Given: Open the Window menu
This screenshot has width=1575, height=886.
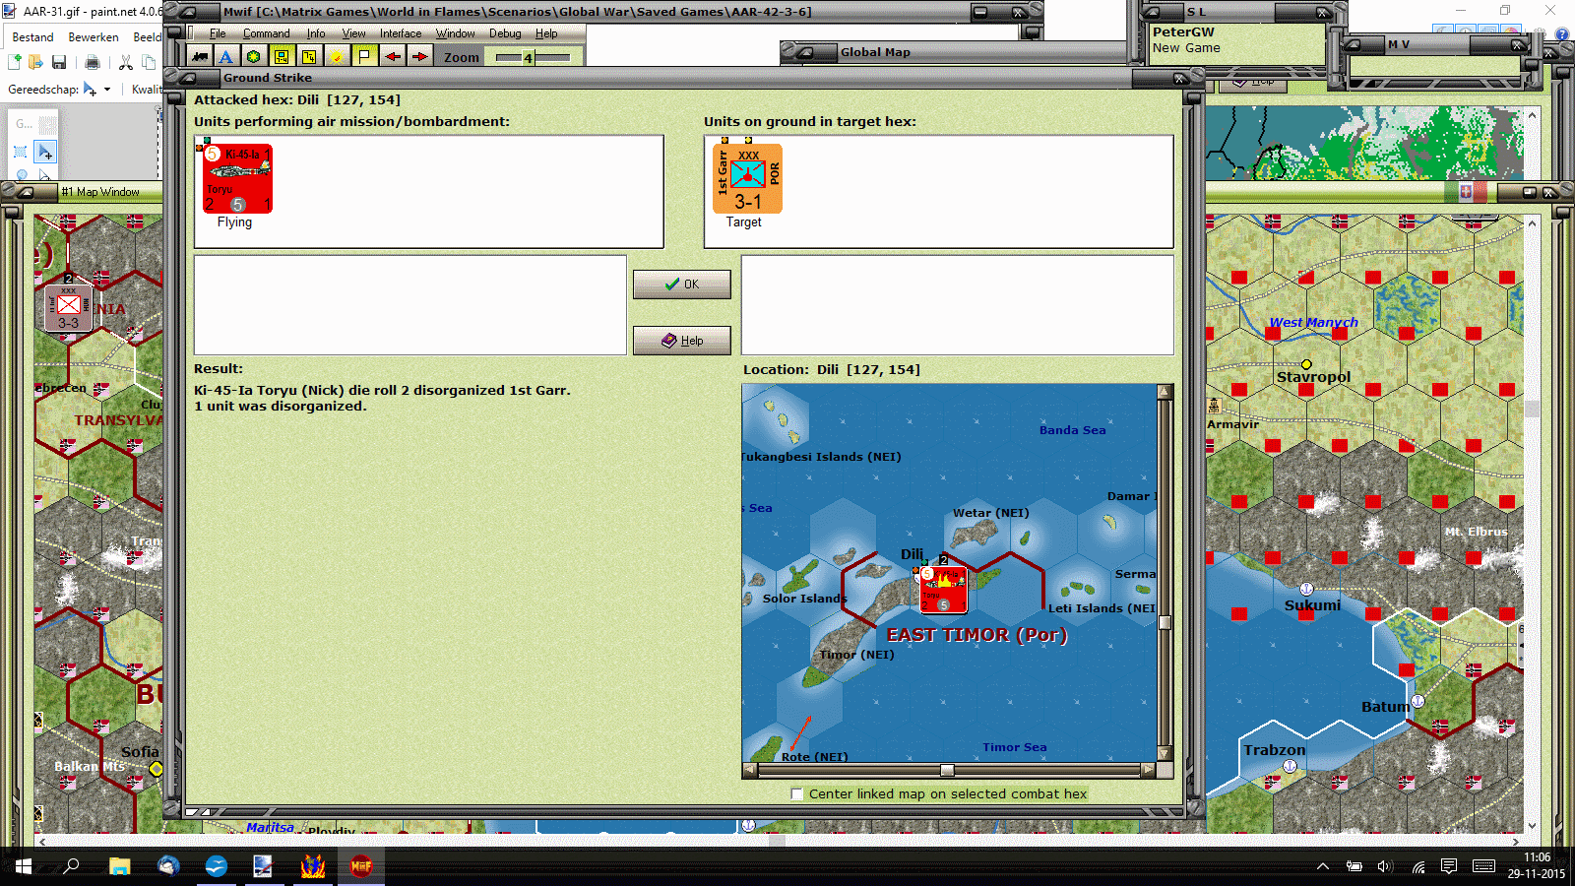Looking at the screenshot, I should pyautogui.click(x=456, y=33).
